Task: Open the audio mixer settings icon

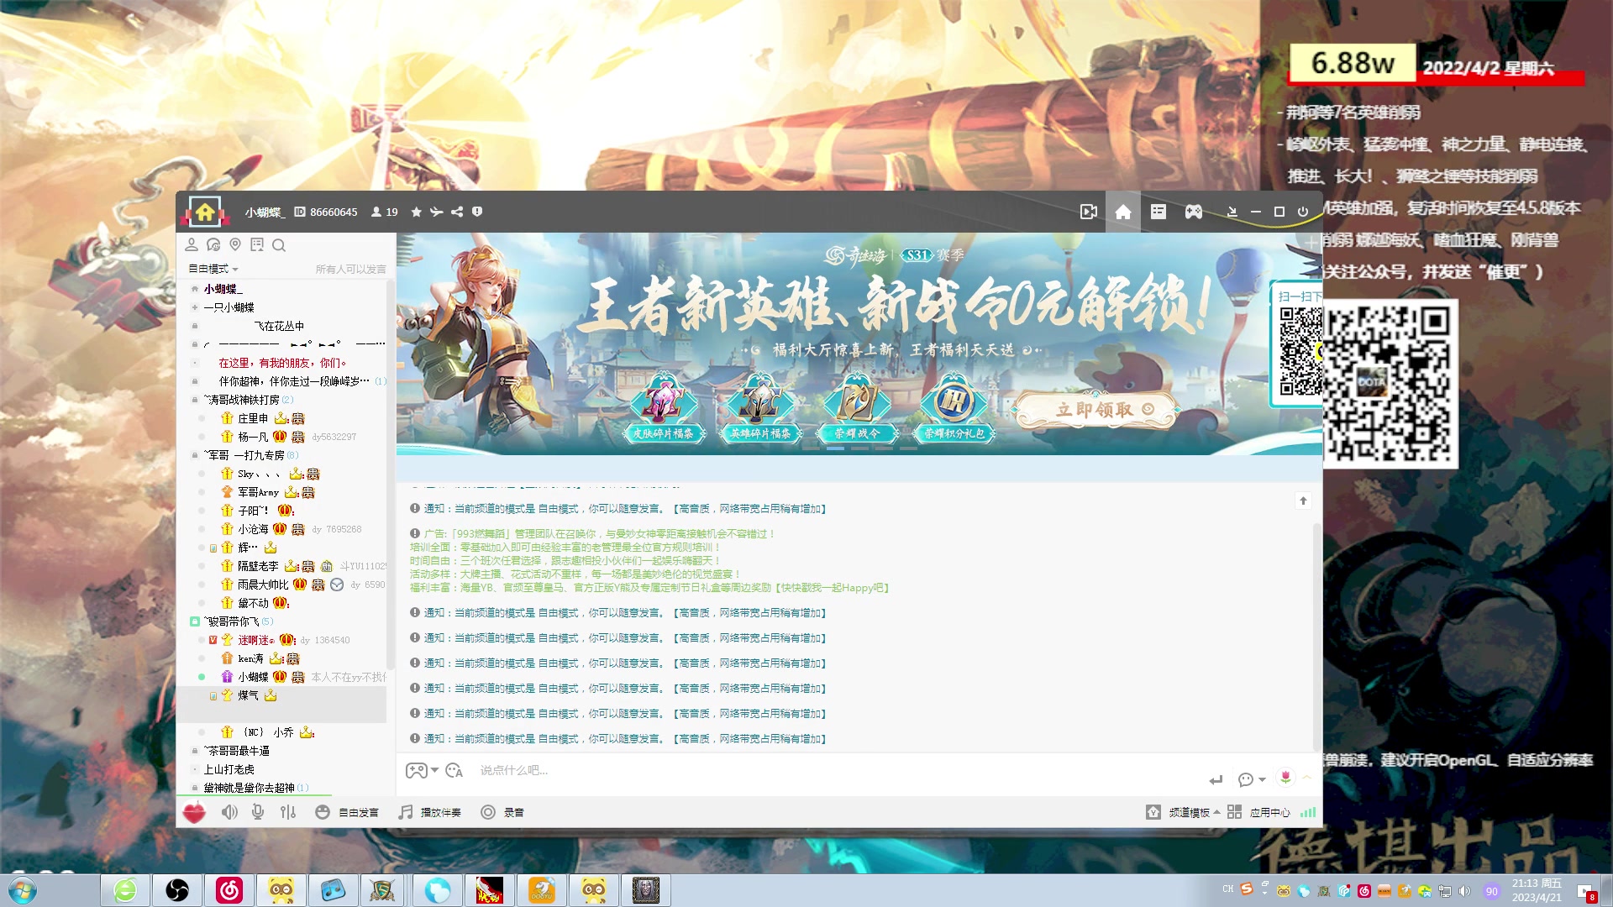Action: pos(288,812)
